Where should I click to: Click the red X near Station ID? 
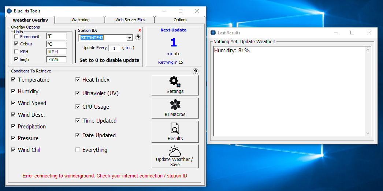[x=140, y=30]
